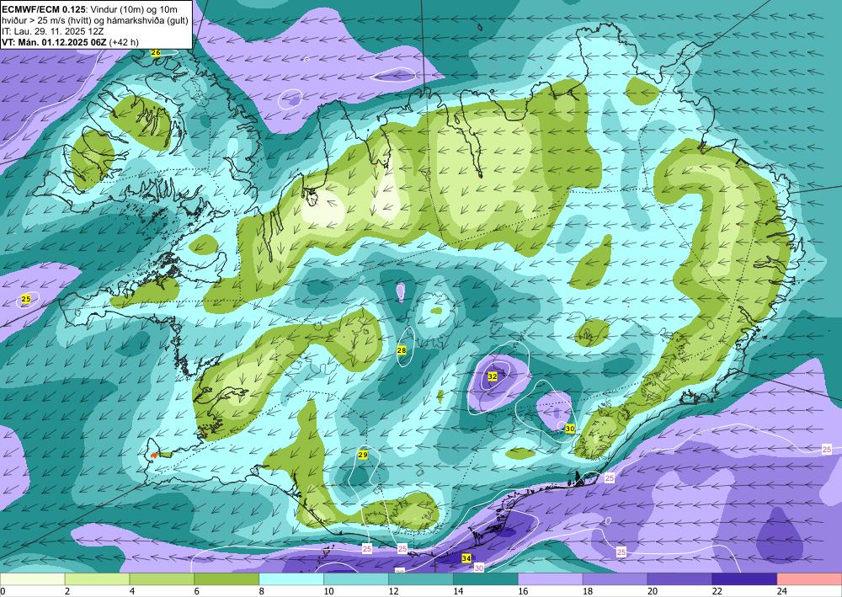Select the pink above-24 m/s legend swatch

click(809, 579)
